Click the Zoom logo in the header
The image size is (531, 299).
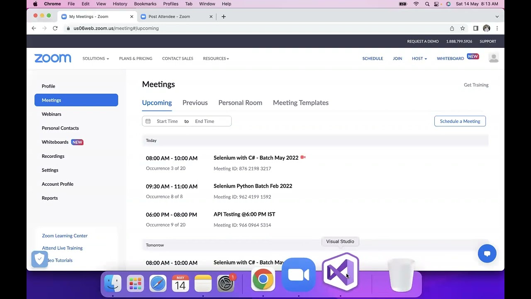(x=53, y=59)
